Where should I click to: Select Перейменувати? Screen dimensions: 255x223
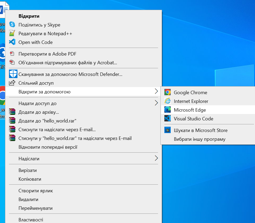84,208
